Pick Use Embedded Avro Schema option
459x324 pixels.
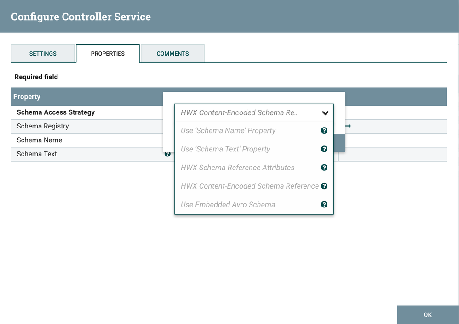228,205
